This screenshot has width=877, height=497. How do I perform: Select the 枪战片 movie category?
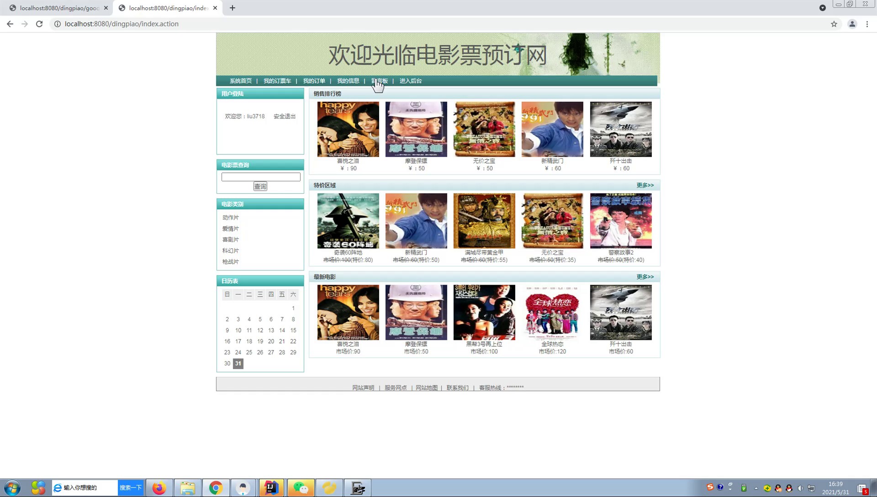231,262
